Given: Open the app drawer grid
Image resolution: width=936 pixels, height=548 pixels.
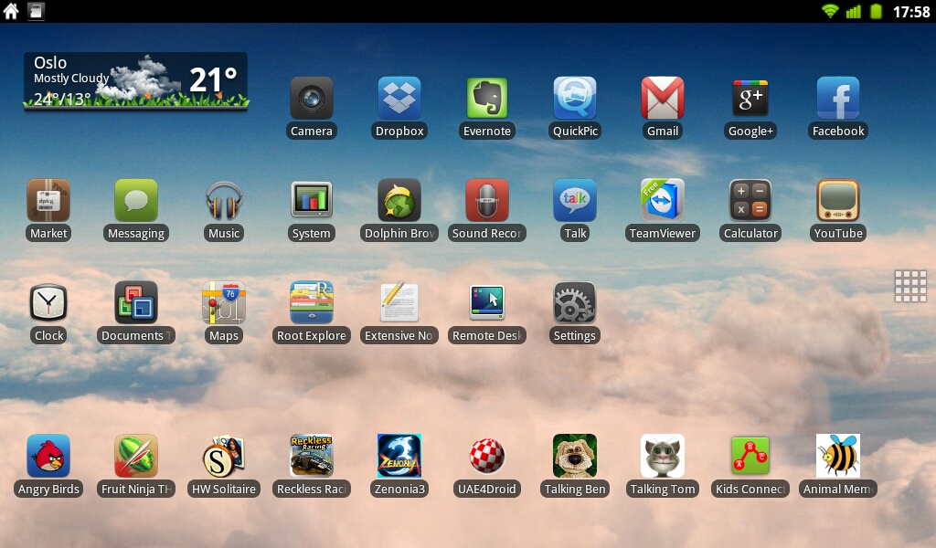Looking at the screenshot, I should (910, 286).
